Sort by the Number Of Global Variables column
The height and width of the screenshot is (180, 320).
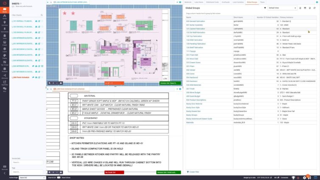click(265, 17)
